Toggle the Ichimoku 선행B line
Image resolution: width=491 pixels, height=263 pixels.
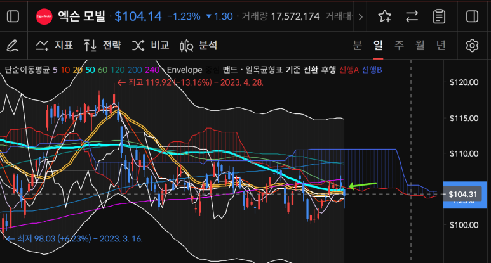pyautogui.click(x=372, y=70)
